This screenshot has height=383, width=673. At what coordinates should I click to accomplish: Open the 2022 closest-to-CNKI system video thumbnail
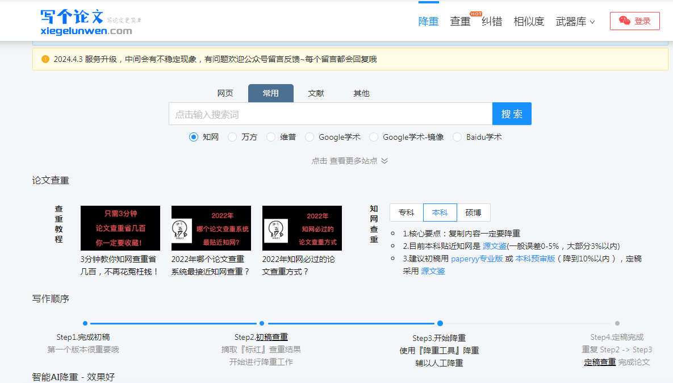pos(211,228)
